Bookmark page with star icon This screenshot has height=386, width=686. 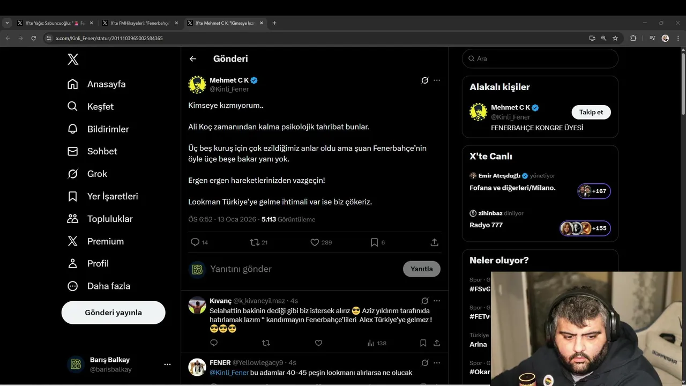coord(615,38)
